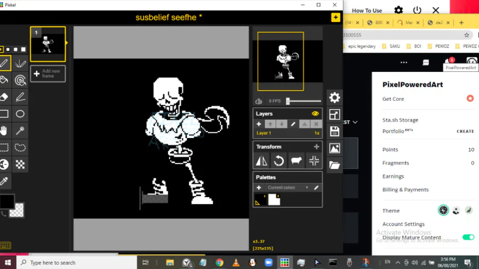
Task: Select the Lighten tool
Action: (x=4, y=164)
